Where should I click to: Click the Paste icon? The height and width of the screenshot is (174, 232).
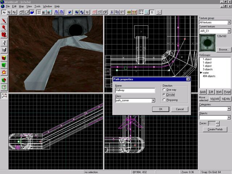point(122,12)
